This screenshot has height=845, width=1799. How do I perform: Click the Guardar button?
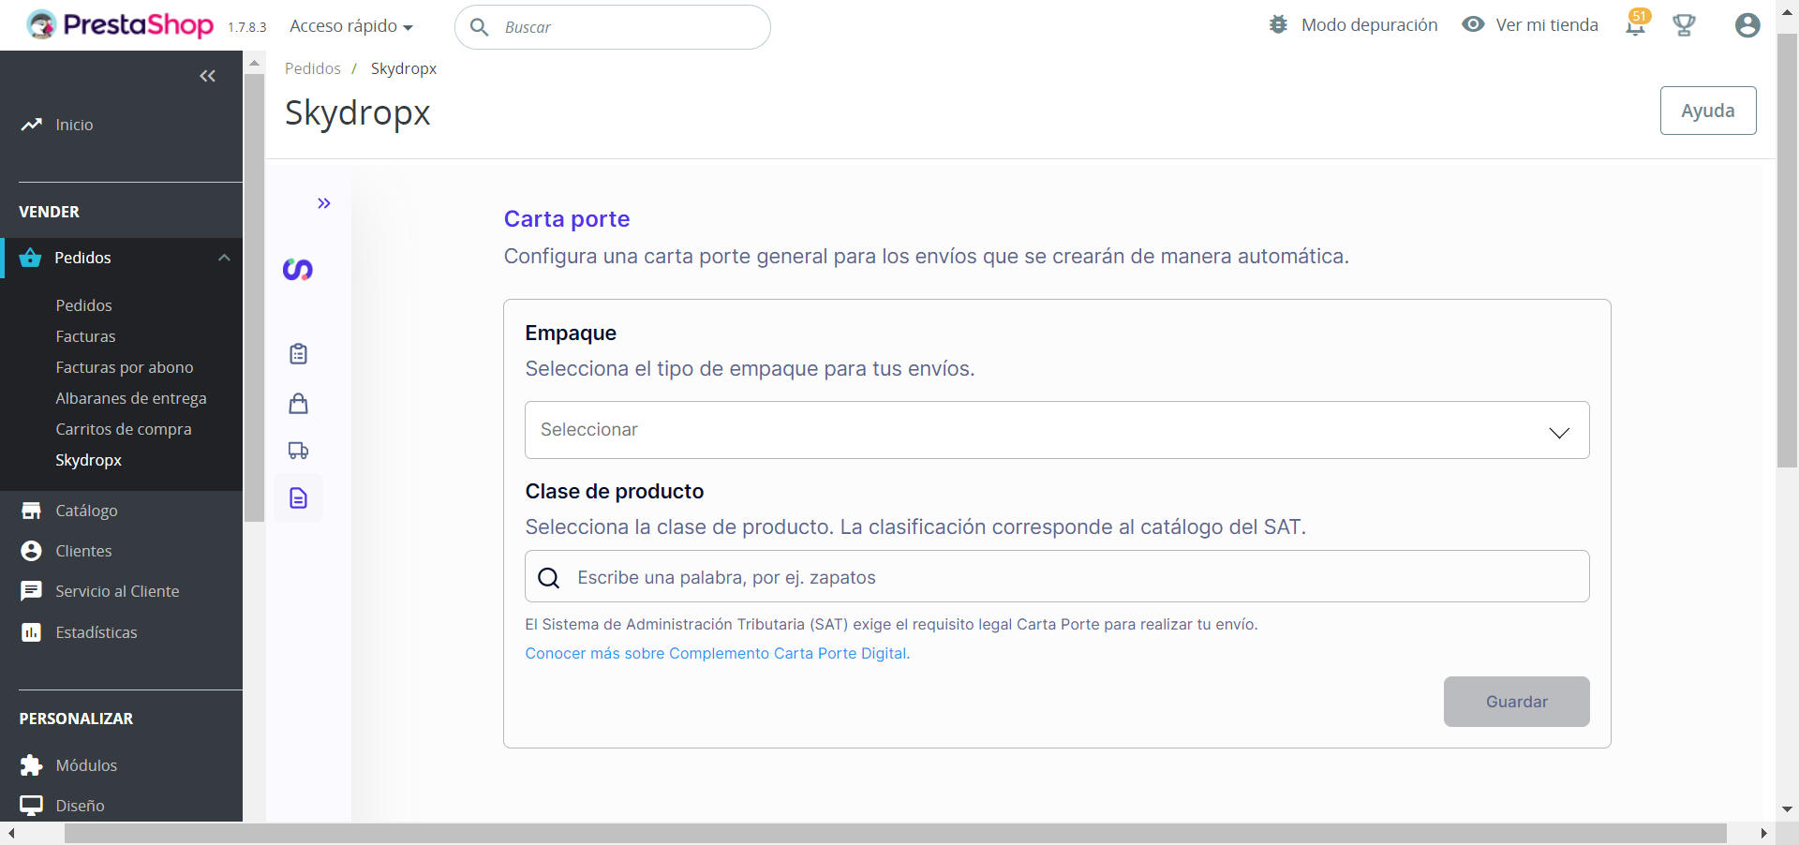click(1516, 702)
